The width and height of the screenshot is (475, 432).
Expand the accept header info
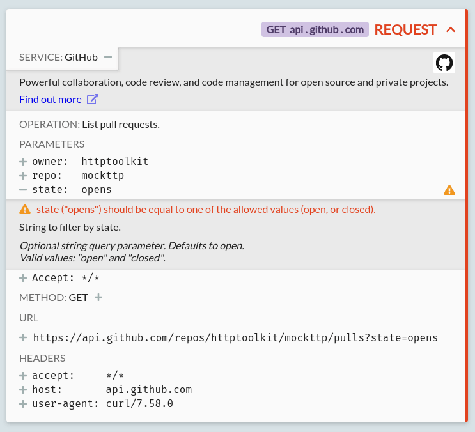[x=23, y=376]
